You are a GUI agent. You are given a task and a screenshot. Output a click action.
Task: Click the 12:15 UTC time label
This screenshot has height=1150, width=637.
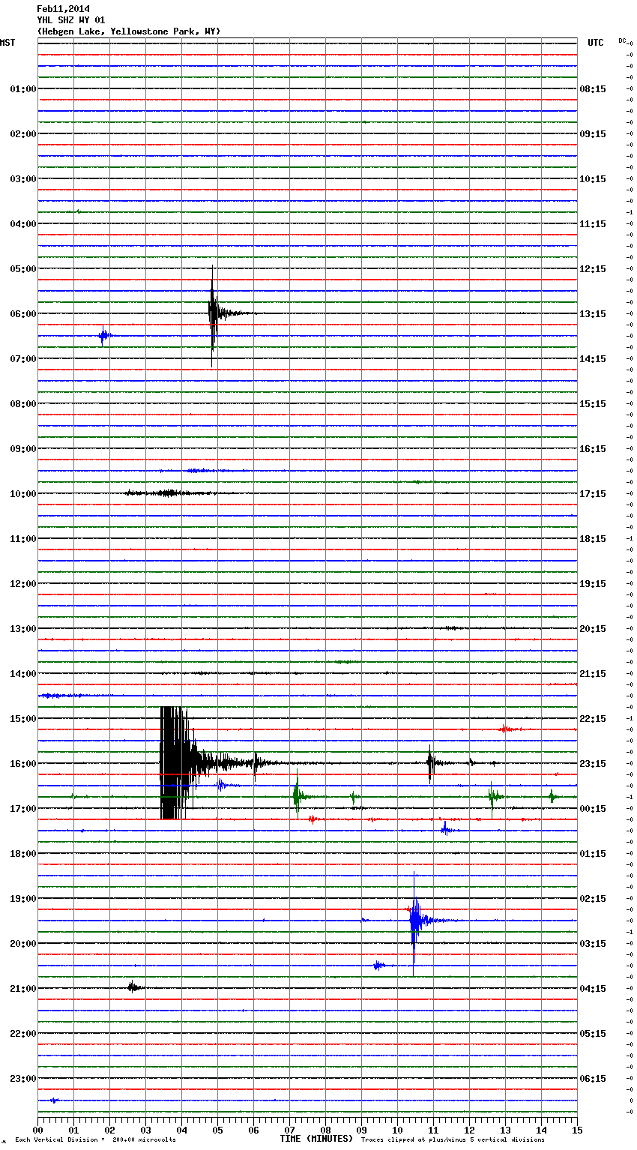[x=593, y=269]
